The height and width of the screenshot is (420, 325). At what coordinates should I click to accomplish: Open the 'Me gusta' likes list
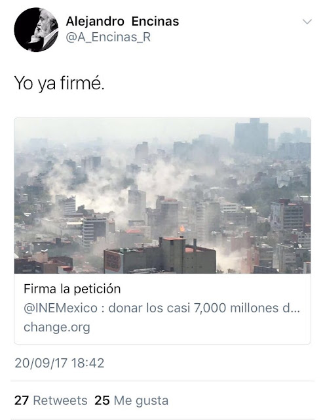142,401
